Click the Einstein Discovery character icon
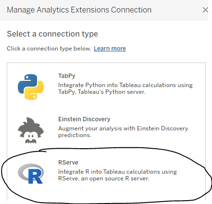This screenshot has height=204, width=212. click(31, 130)
